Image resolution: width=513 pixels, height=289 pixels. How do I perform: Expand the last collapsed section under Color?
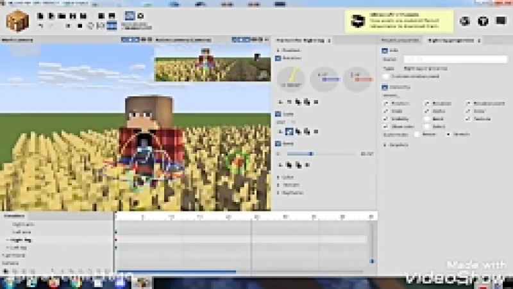(278, 193)
